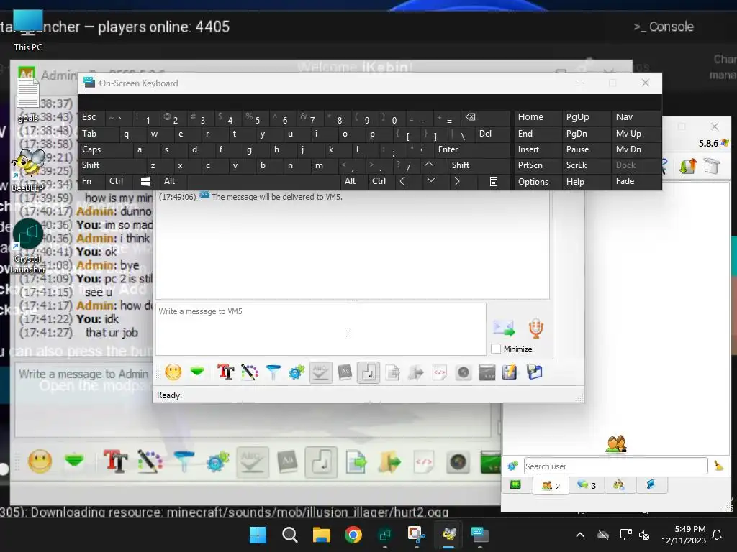The image size is (737, 552).
Task: Send the message with the envelope arrow button
Action: (x=504, y=328)
